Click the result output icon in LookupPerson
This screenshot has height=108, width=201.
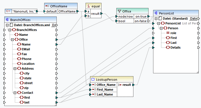click(x=120, y=85)
